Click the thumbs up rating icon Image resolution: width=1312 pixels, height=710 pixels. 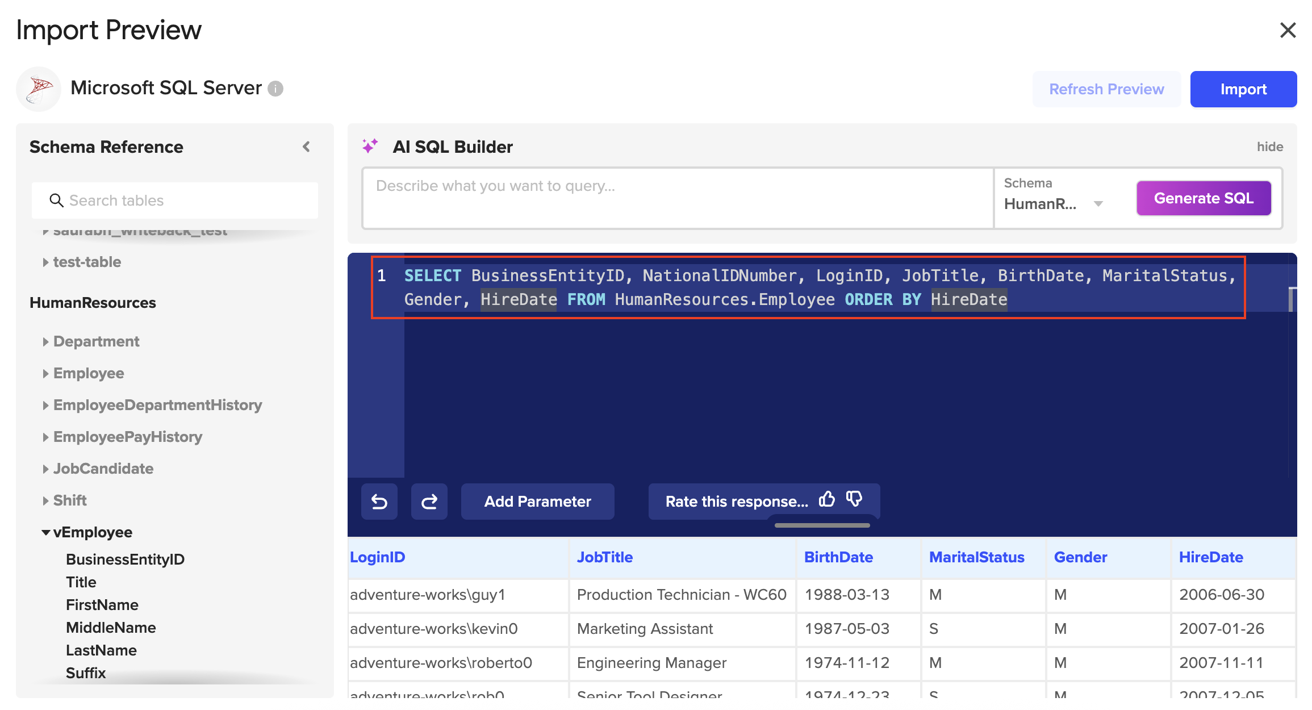[x=827, y=499]
